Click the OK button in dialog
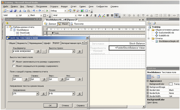The width and height of the screenshot is (180, 110). (x=50, y=106)
